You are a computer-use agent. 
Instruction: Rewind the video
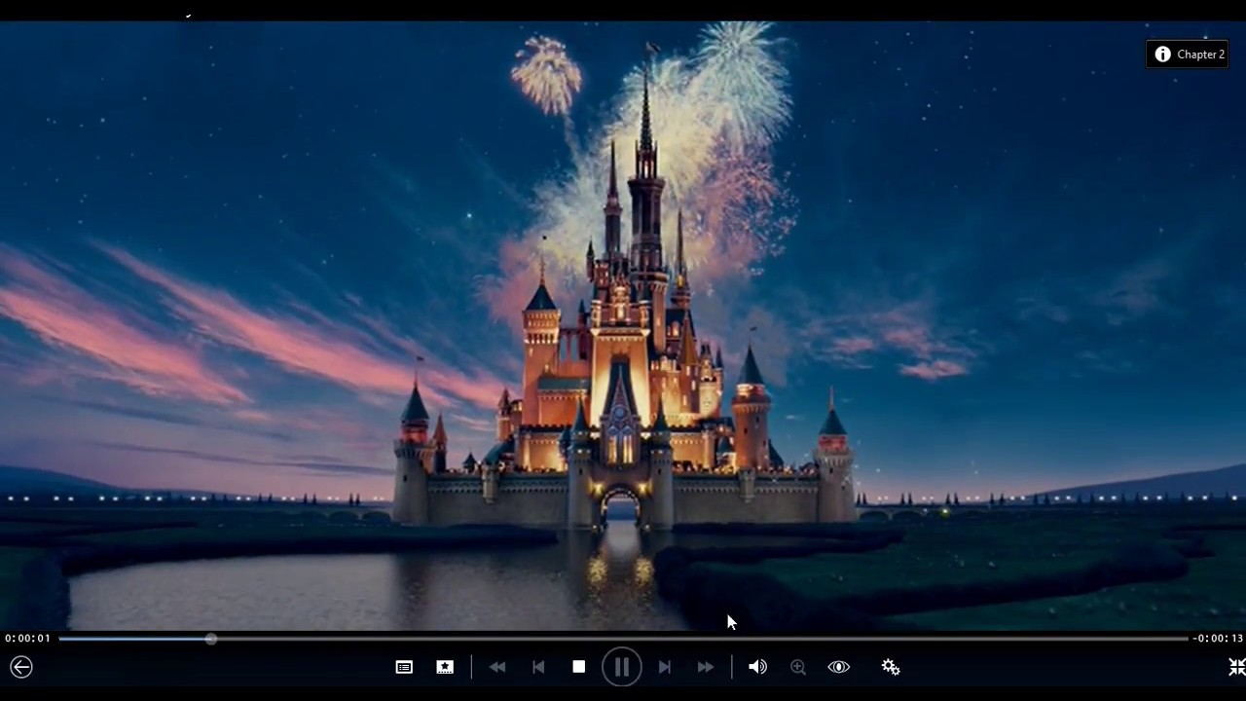[497, 667]
